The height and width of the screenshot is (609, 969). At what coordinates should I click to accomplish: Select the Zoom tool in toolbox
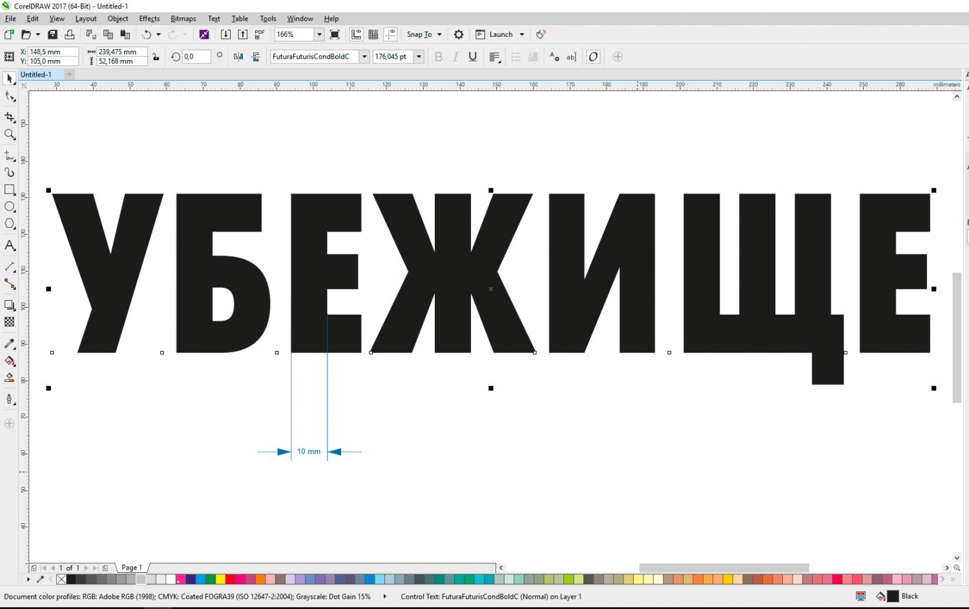(x=10, y=134)
